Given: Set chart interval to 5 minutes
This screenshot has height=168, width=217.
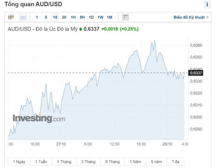Looking at the screenshot, I should (x=46, y=17).
